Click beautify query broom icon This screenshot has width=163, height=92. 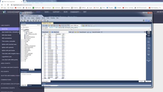point(86,26)
